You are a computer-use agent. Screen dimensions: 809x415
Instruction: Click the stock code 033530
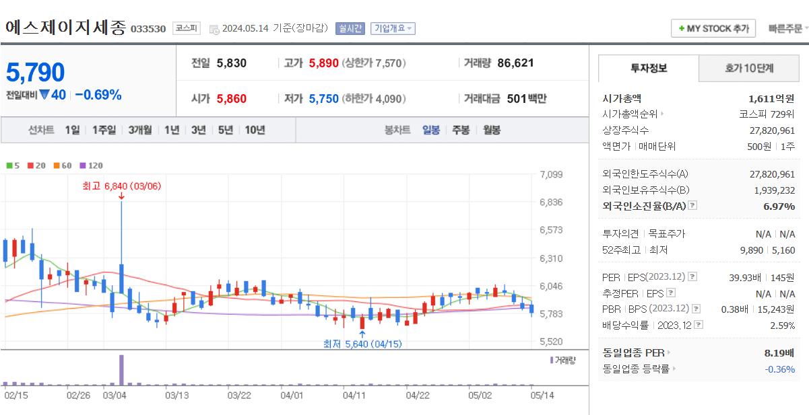(148, 29)
